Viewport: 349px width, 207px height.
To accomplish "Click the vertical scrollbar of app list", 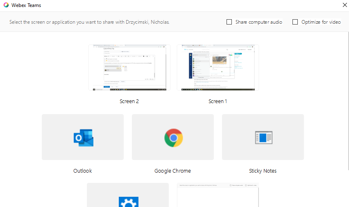I will (348, 101).
